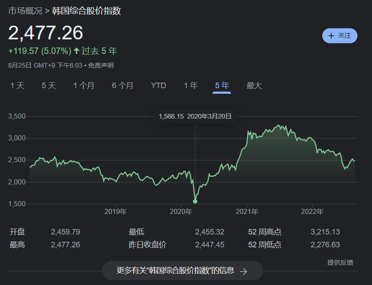Switch to the 5天 chart view
The image size is (372, 285).
(48, 86)
